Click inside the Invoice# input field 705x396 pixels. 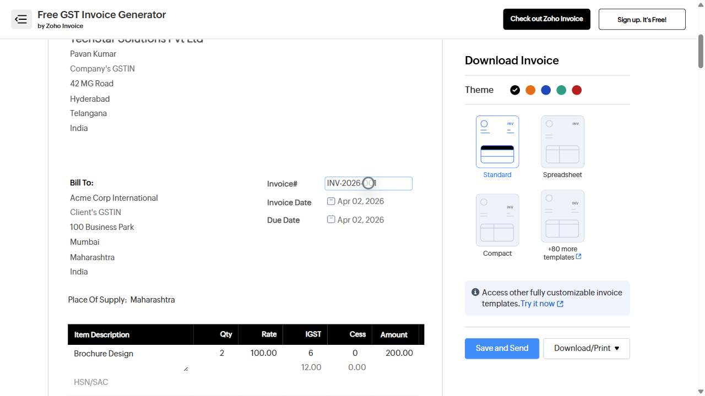tap(368, 183)
